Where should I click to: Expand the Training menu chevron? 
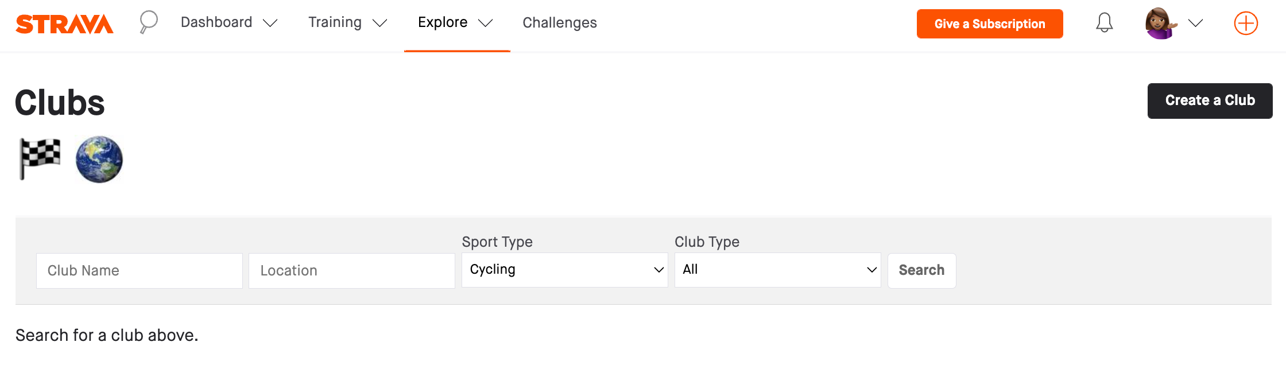click(379, 23)
